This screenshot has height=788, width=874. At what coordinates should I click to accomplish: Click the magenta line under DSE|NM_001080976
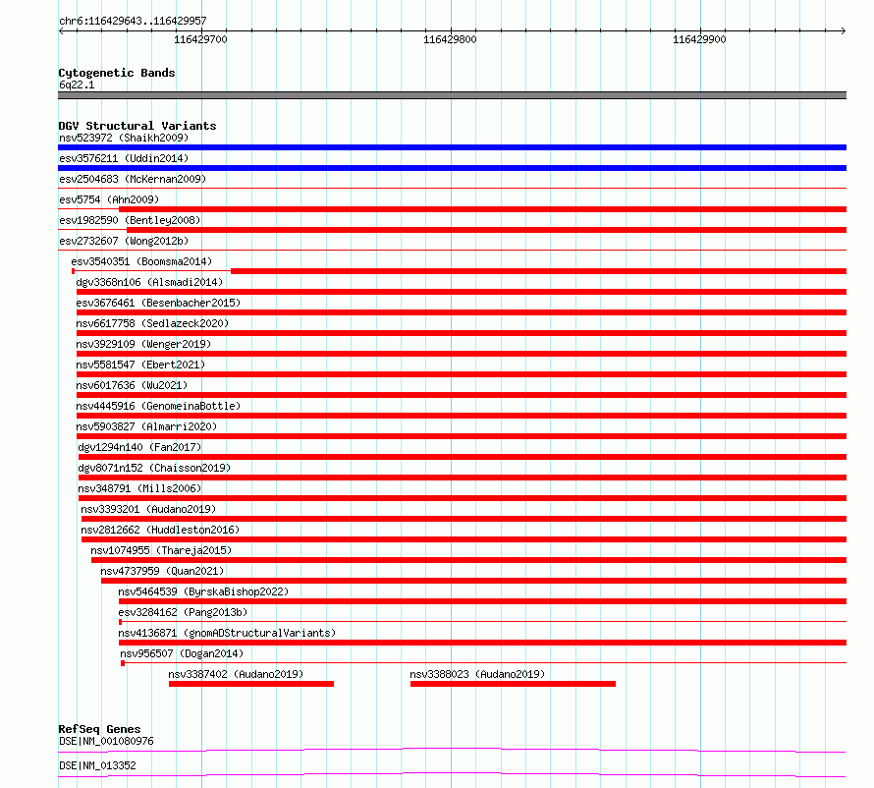[x=452, y=750]
